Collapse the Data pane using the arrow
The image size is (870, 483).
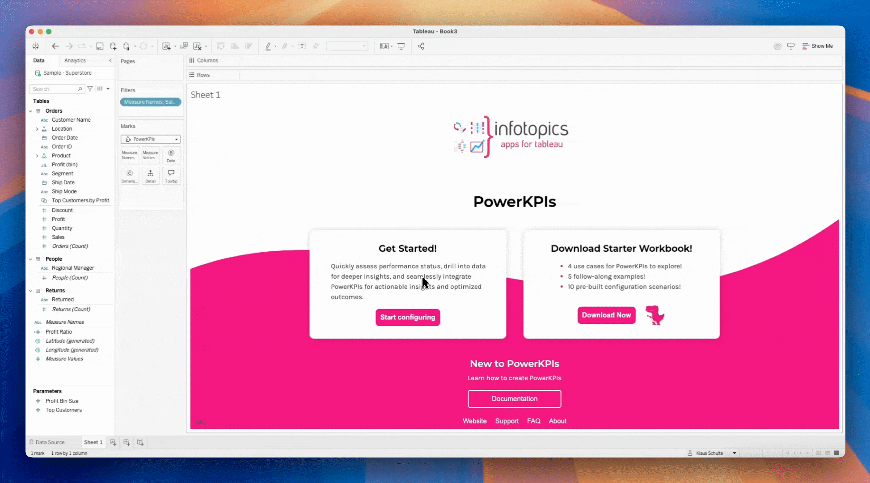[110, 60]
